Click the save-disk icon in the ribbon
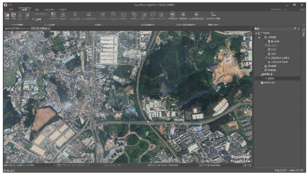 [14, 15]
